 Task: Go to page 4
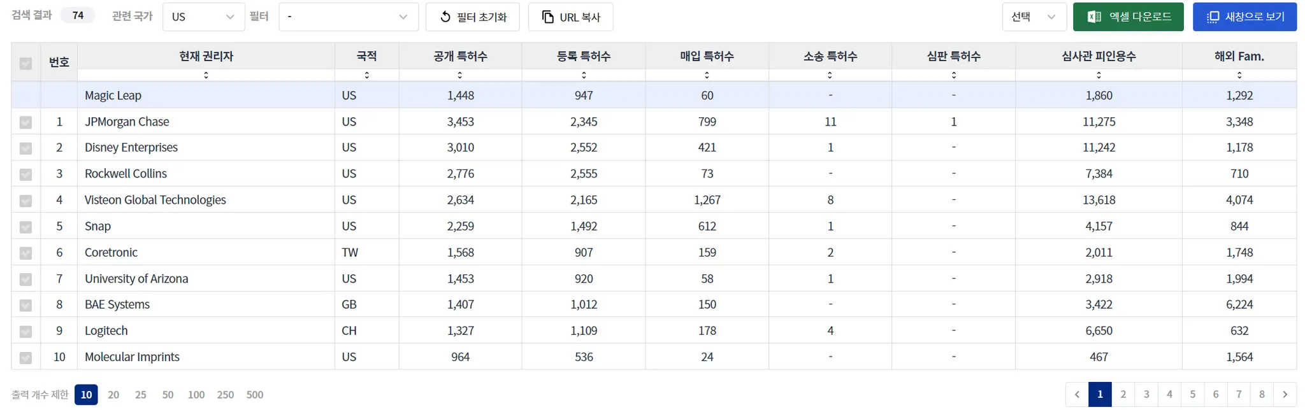(1169, 394)
